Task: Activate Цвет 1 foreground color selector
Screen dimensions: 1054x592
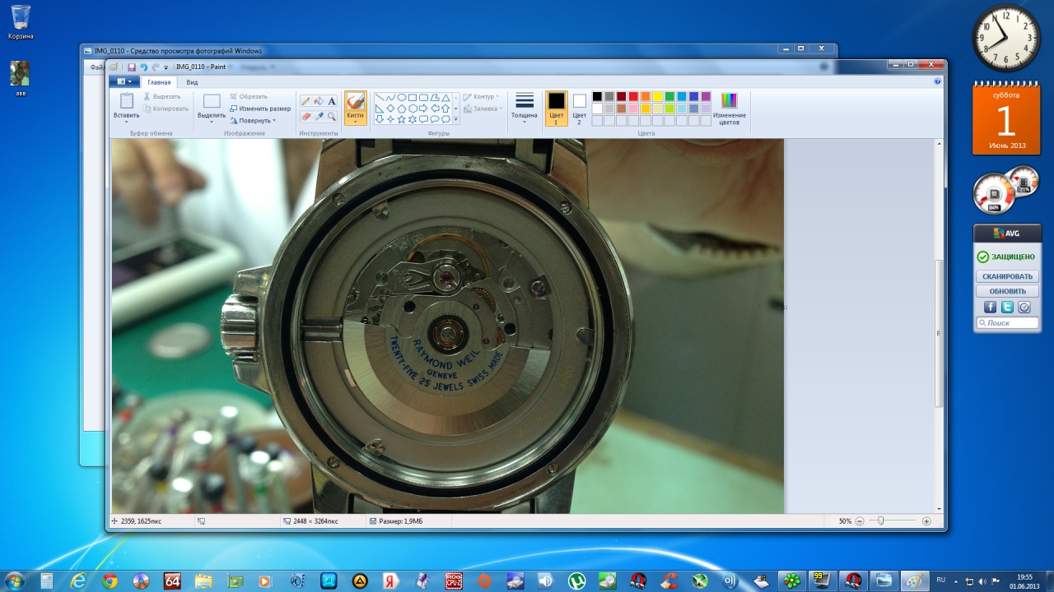Action: (x=556, y=107)
